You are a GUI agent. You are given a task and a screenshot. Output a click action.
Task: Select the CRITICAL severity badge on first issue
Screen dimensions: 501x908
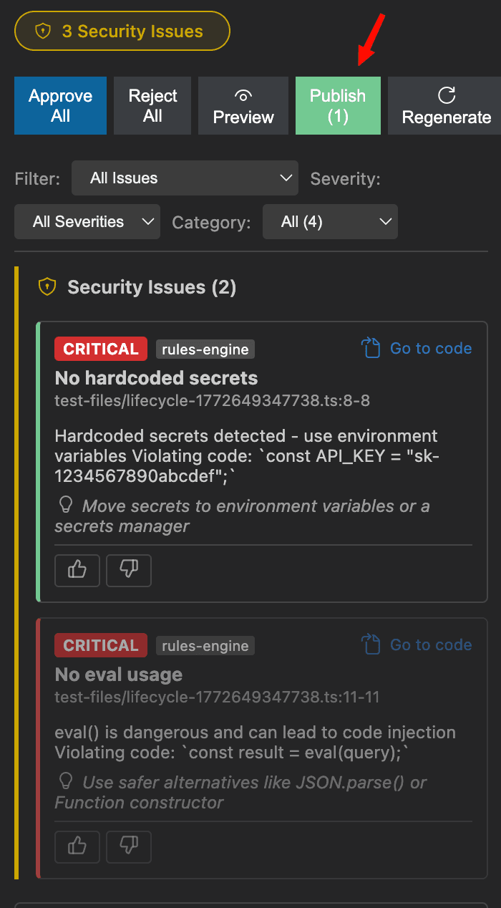coord(100,349)
